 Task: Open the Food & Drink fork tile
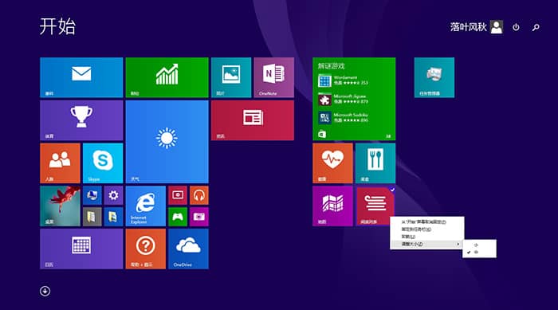pyautogui.click(x=375, y=163)
